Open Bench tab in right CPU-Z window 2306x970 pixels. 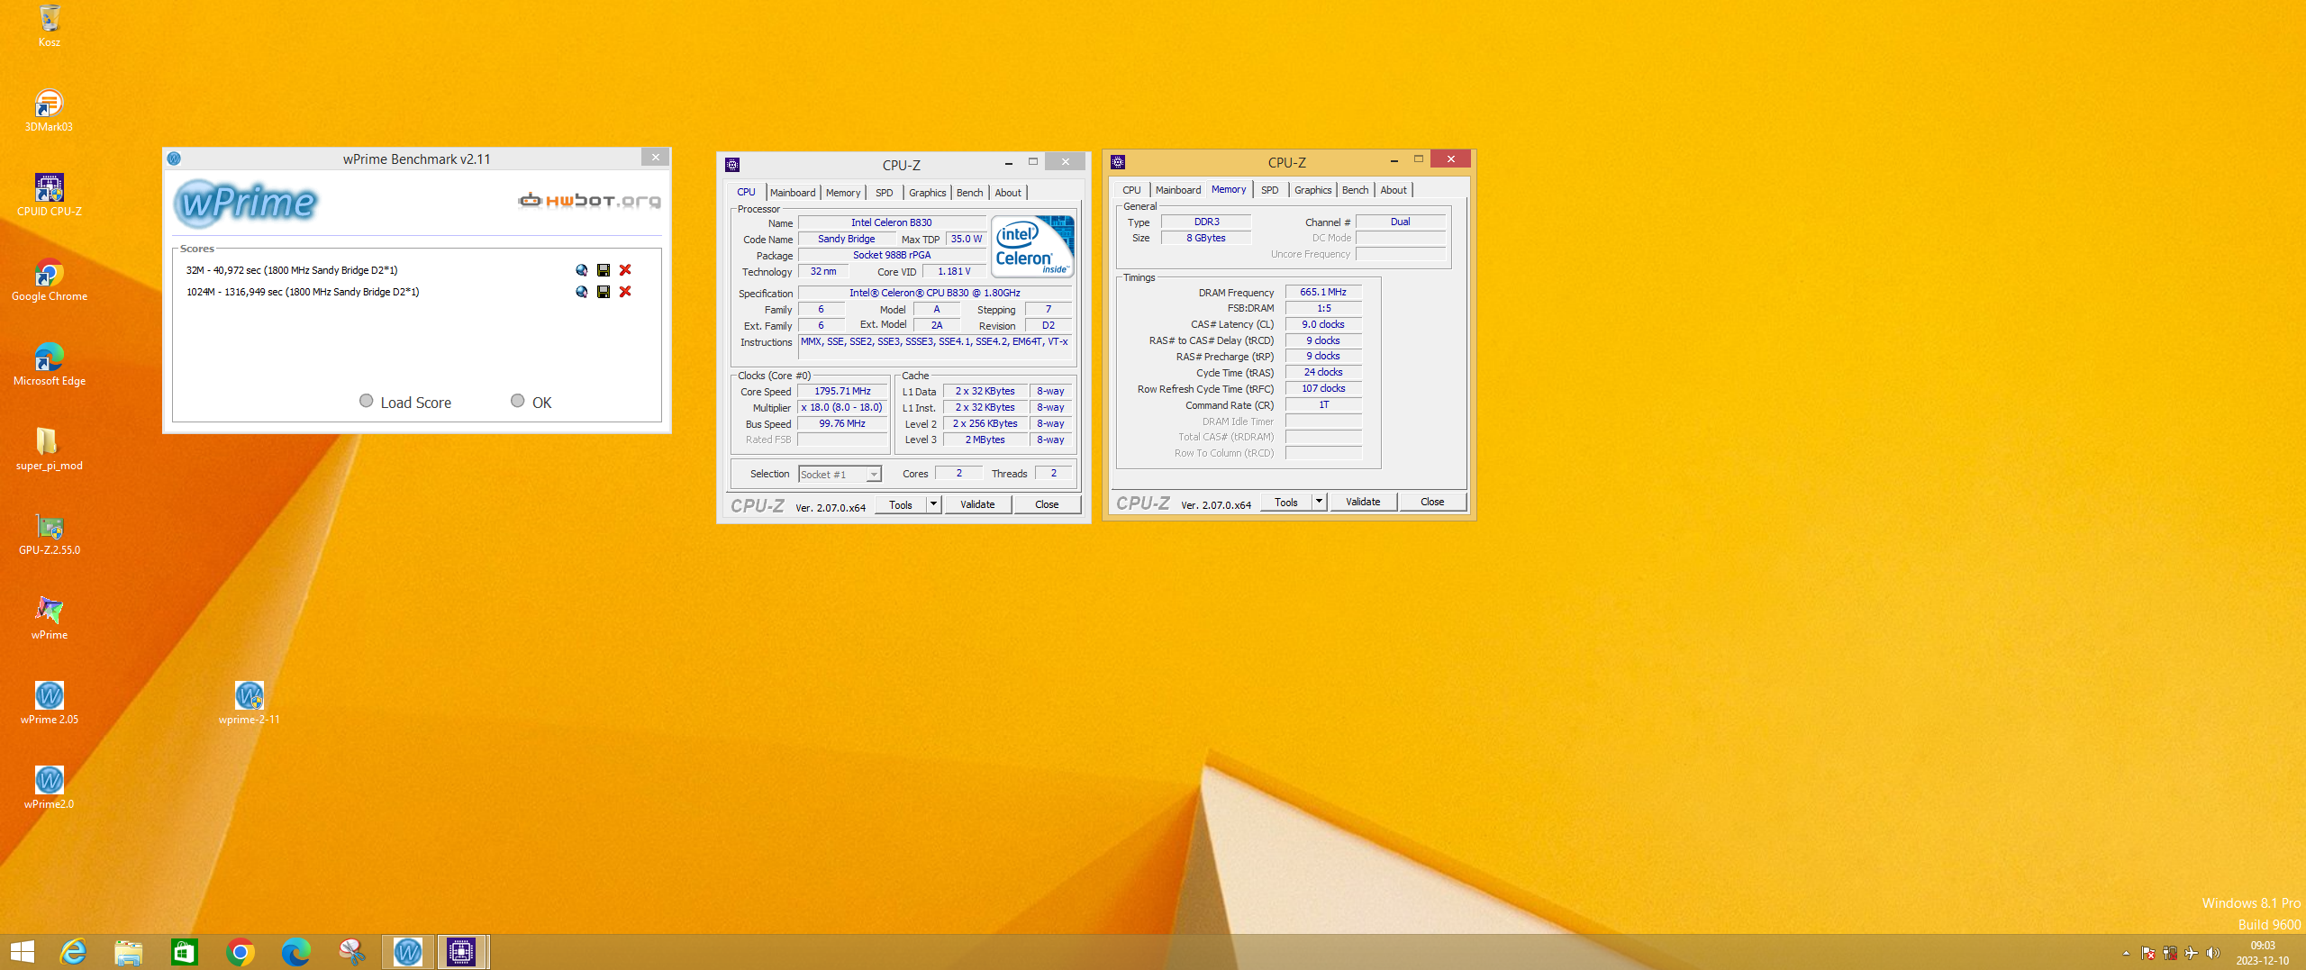(1355, 190)
